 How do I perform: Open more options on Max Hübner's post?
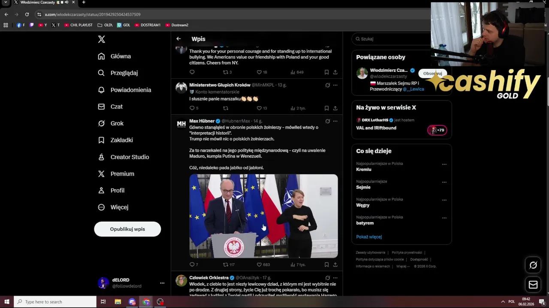[335, 121]
